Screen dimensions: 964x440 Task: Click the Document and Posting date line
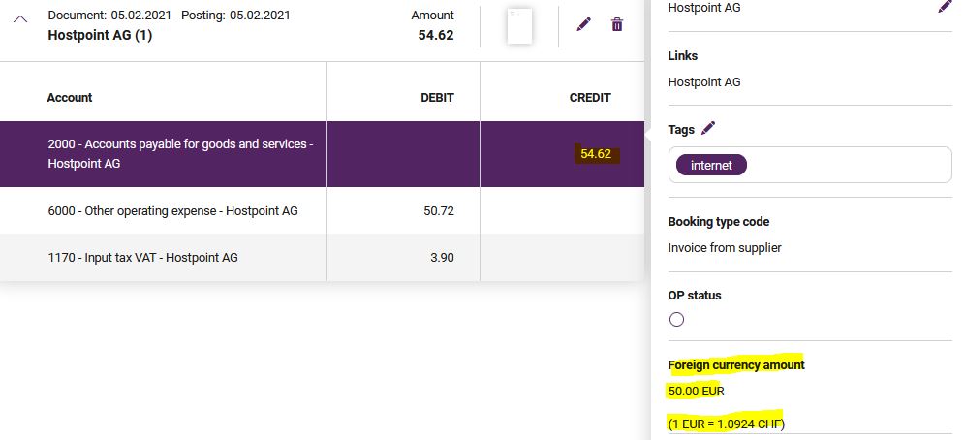(x=170, y=15)
